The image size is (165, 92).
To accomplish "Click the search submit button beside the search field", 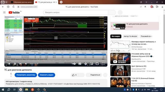I will tap(112, 13).
